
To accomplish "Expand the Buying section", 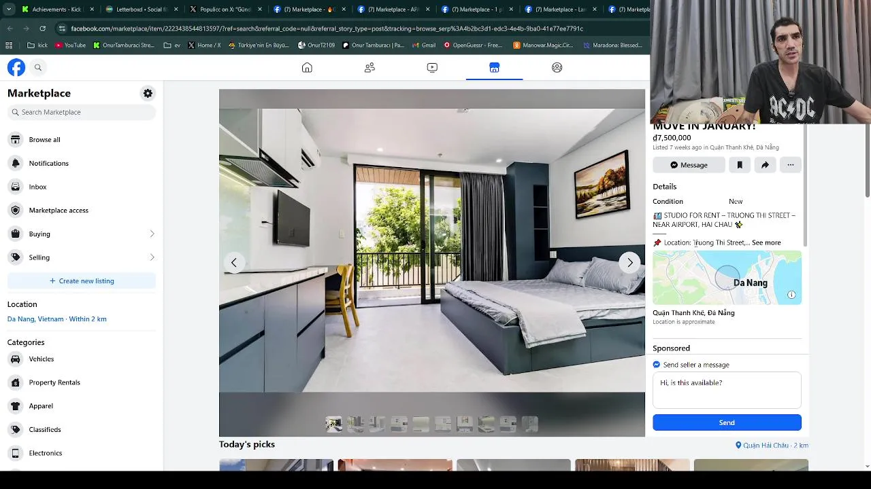I will click(82, 234).
